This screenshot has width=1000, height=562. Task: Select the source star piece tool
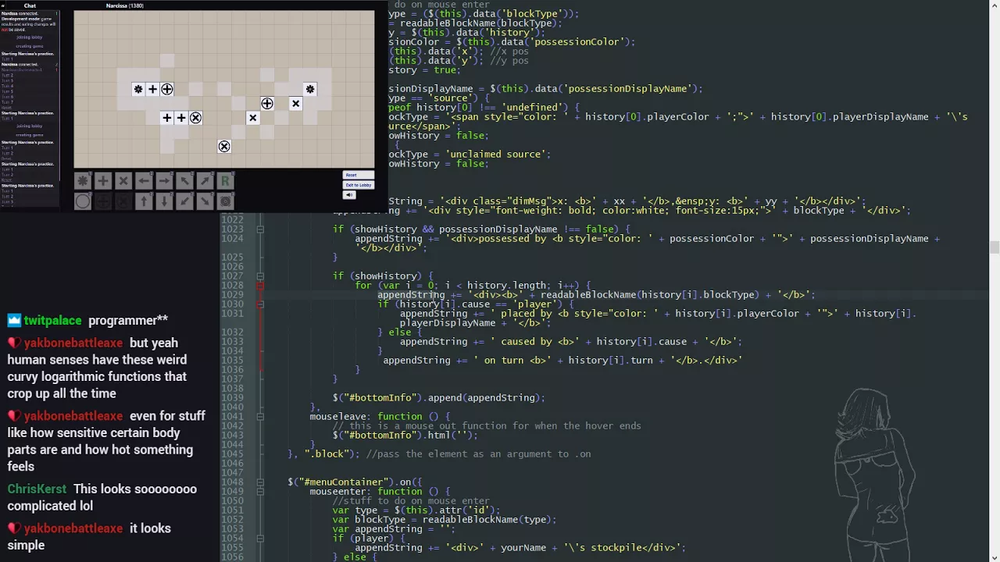(82, 181)
